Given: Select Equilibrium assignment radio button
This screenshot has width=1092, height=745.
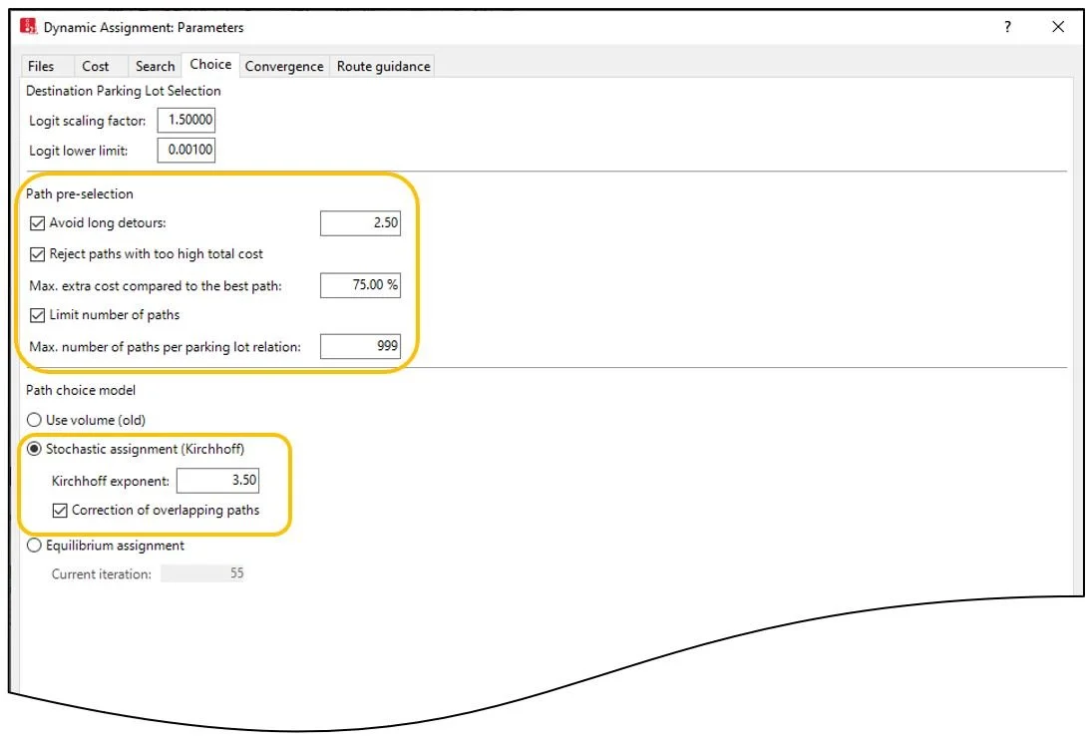Looking at the screenshot, I should click(x=34, y=546).
